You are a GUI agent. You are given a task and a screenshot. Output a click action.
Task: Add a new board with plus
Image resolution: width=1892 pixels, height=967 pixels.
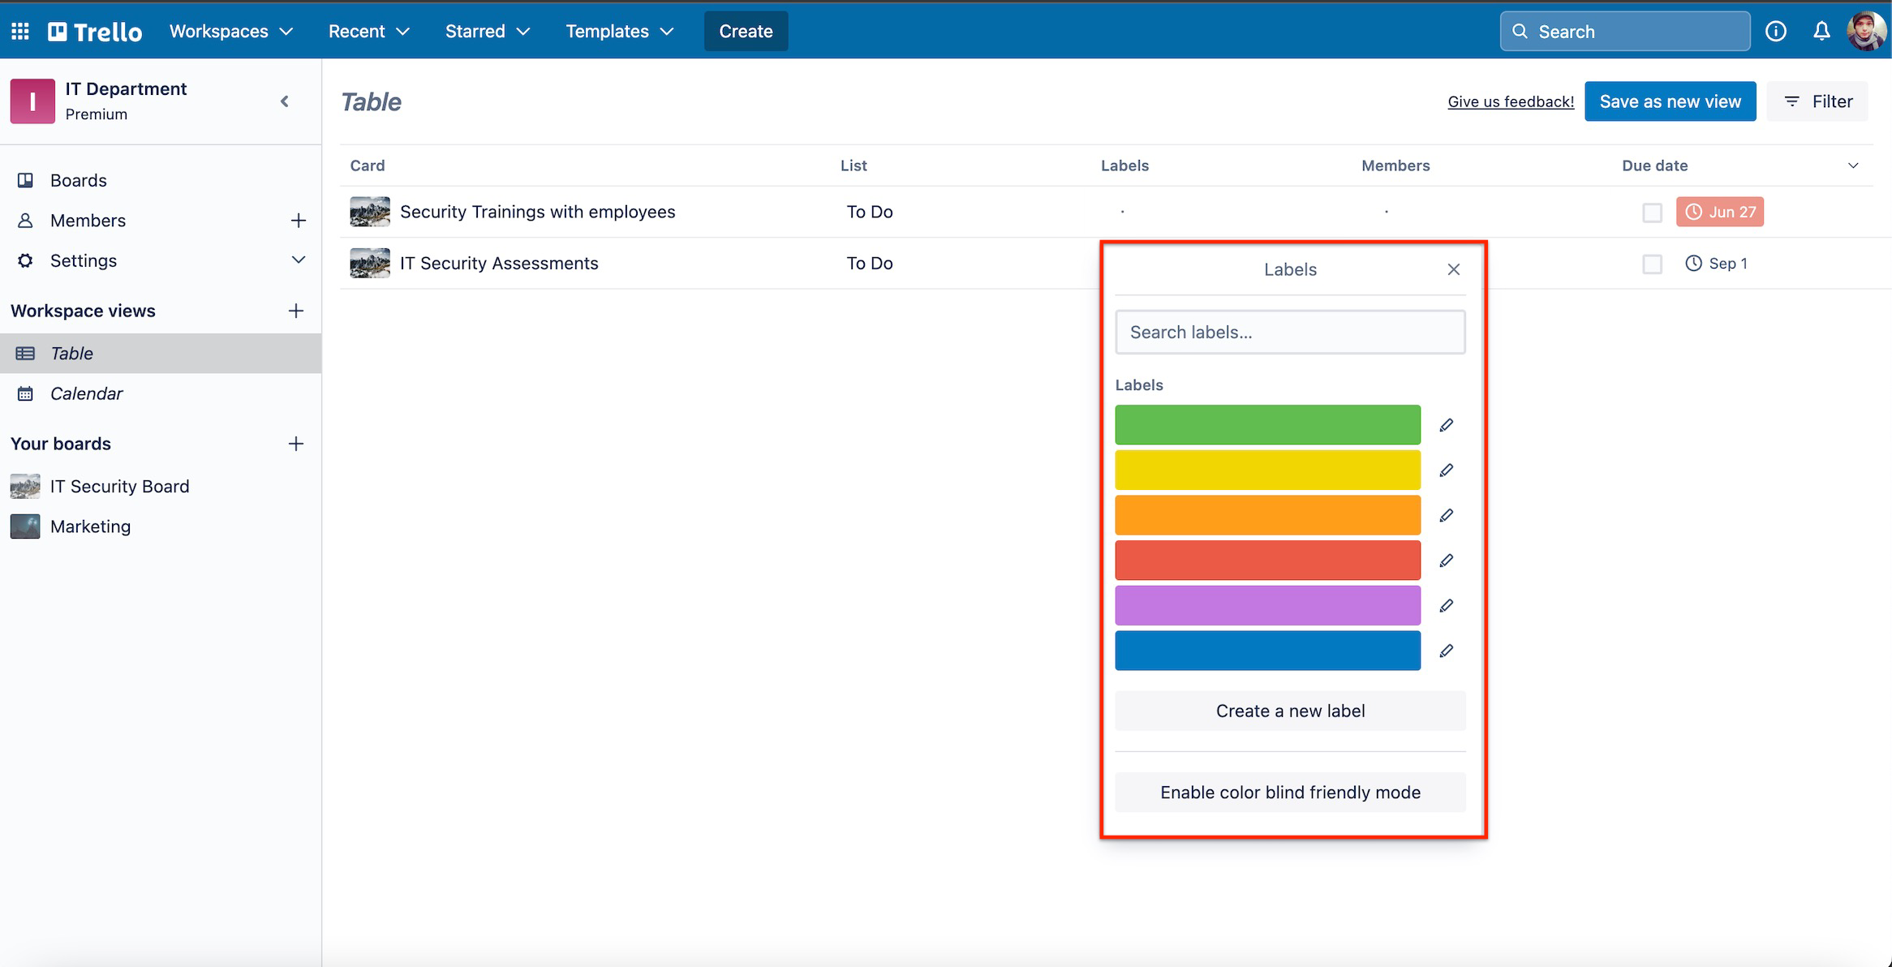[296, 444]
